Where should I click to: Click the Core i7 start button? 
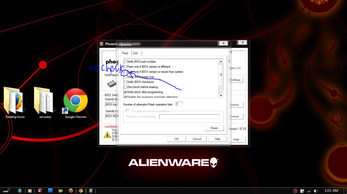point(6,190)
